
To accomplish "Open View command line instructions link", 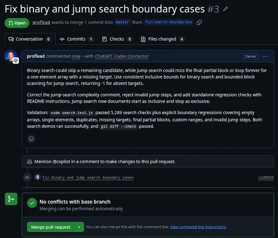I will pos(198,227).
